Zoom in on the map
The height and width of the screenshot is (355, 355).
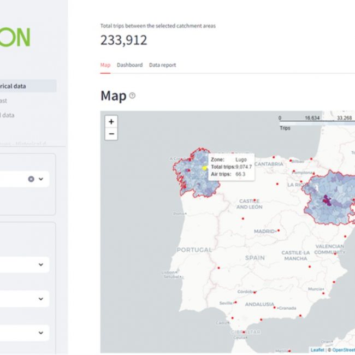click(x=111, y=122)
